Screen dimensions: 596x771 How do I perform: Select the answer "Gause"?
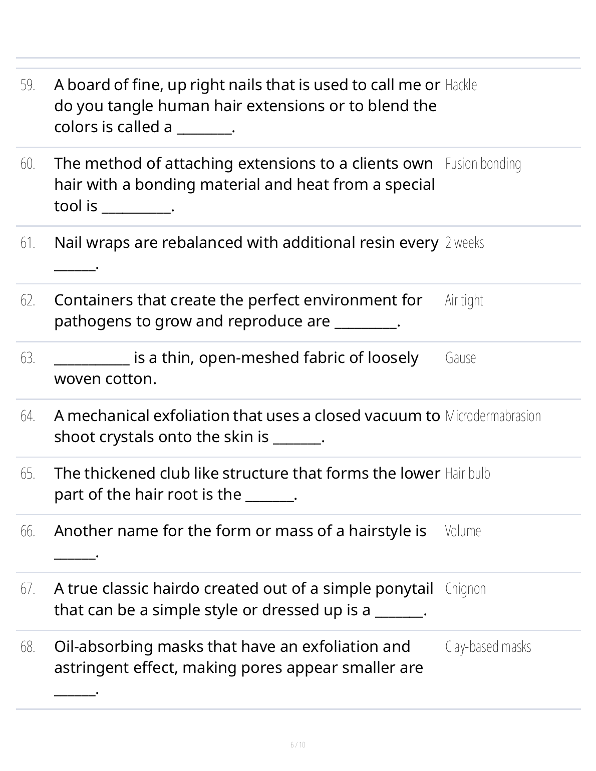pyautogui.click(x=460, y=358)
